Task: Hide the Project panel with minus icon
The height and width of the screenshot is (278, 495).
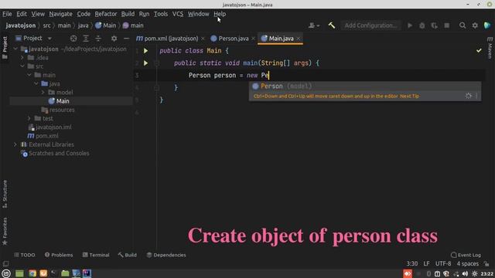Action: click(x=126, y=39)
